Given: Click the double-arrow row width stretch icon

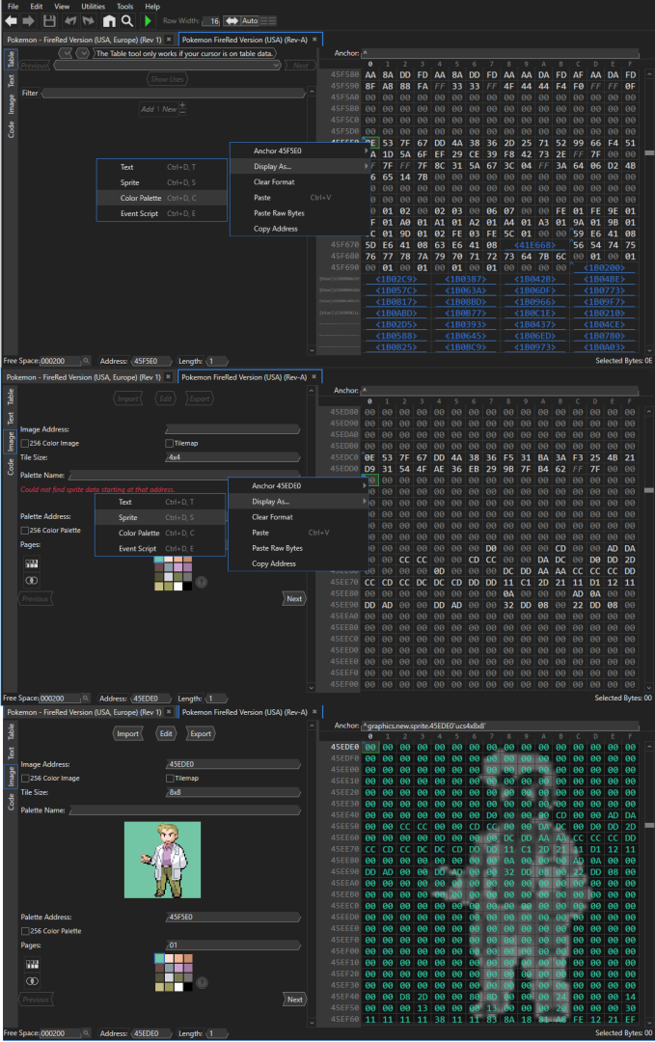Looking at the screenshot, I should [232, 21].
